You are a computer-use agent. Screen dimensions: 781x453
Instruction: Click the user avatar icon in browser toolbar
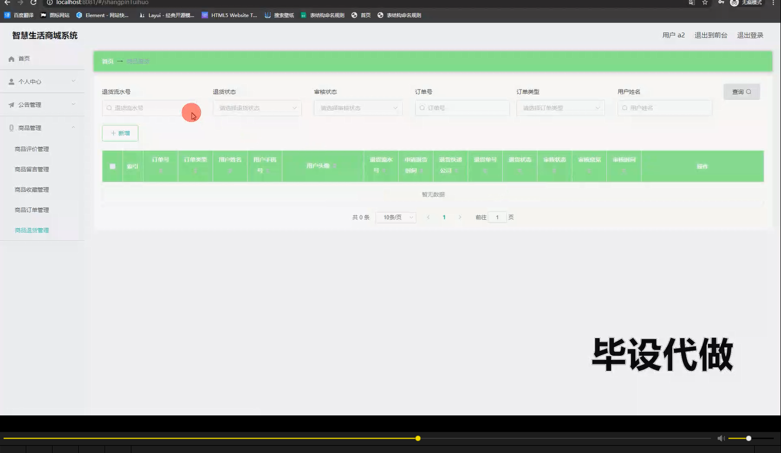pyautogui.click(x=734, y=4)
